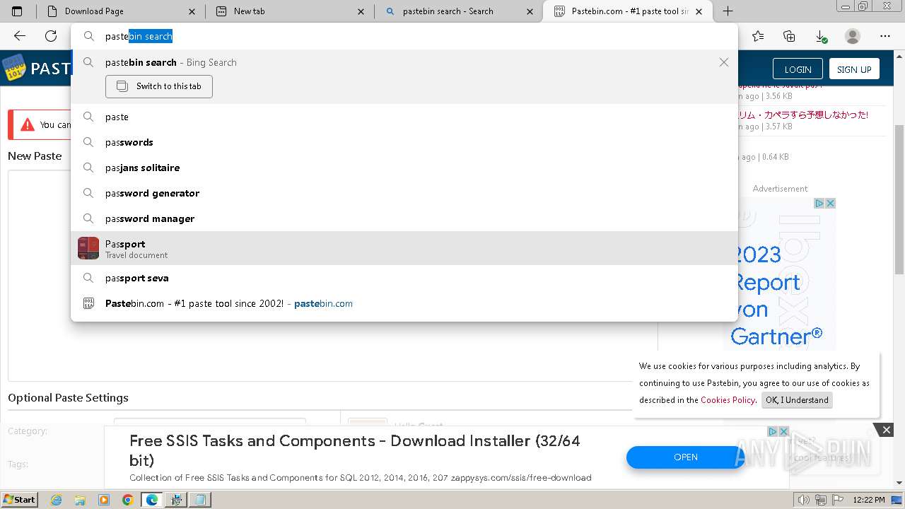
Task: Click the Pastebin logo icon
Action: (x=13, y=69)
